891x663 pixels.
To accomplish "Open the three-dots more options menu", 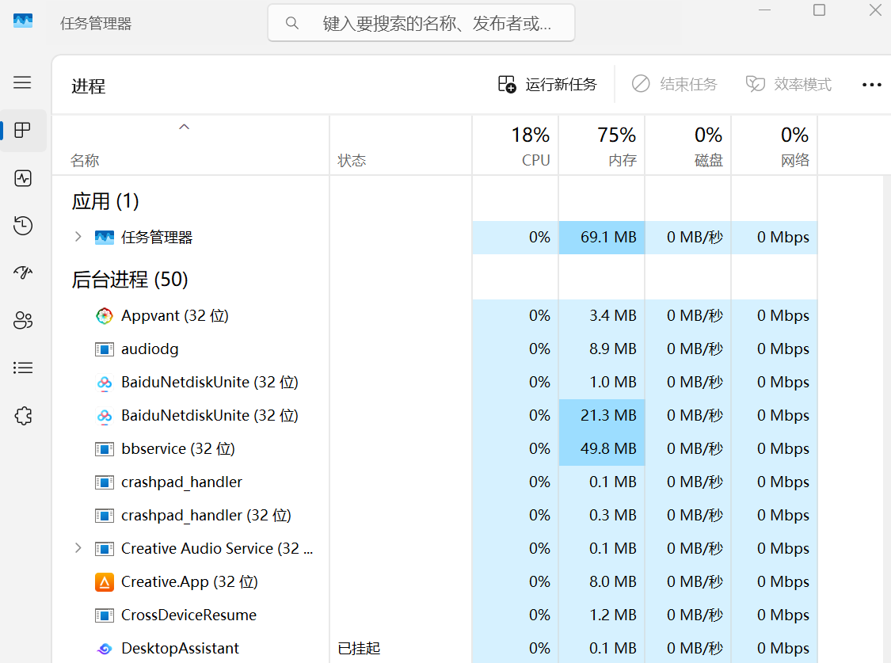I will pos(871,85).
